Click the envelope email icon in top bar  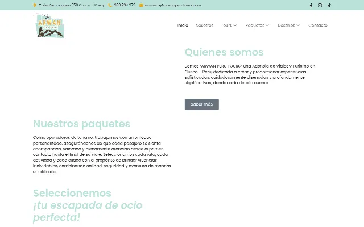click(141, 5)
